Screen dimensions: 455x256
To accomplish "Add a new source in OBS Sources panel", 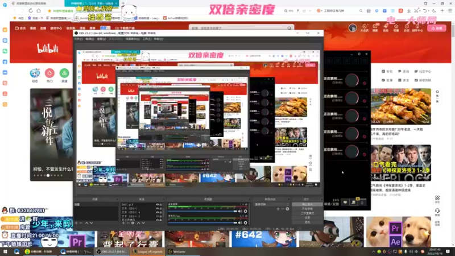I will [123, 223].
